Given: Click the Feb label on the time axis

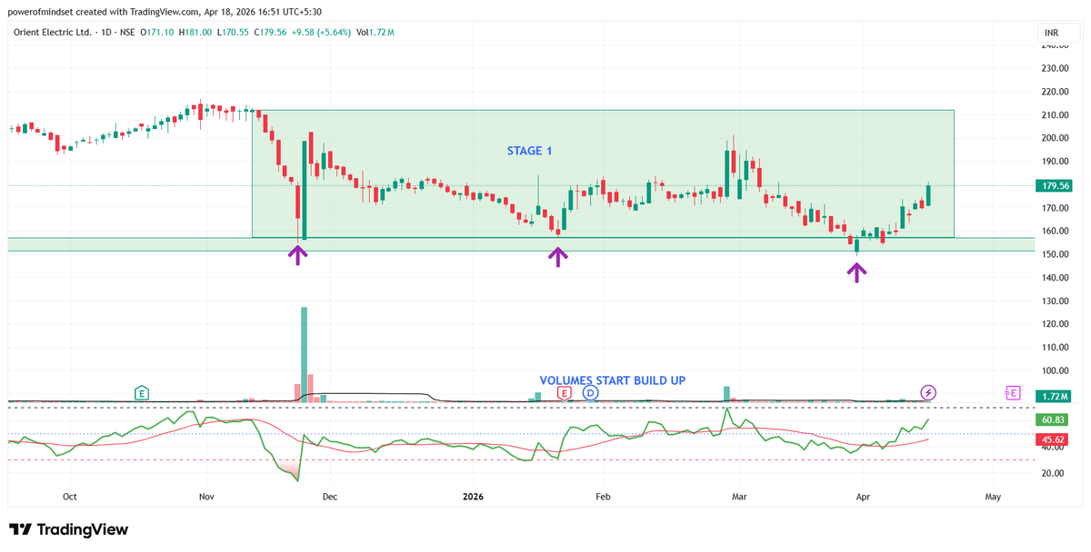Looking at the screenshot, I should 601,497.
